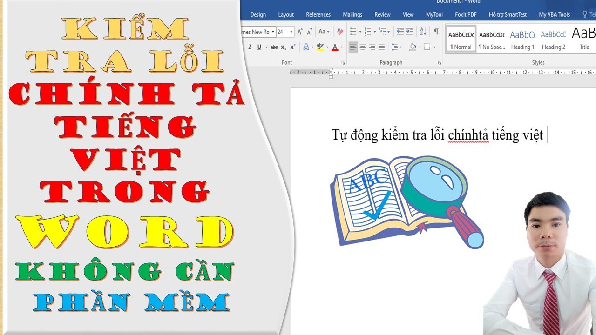Align text right
This screenshot has width=596, height=335.
point(372,47)
